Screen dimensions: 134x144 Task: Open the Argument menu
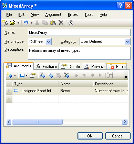tap(53, 15)
